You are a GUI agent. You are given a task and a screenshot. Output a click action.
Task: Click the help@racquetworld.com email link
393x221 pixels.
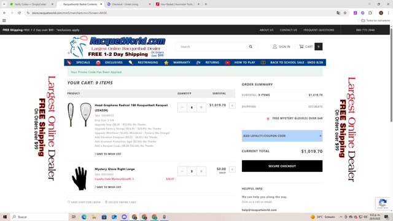pos(259,210)
